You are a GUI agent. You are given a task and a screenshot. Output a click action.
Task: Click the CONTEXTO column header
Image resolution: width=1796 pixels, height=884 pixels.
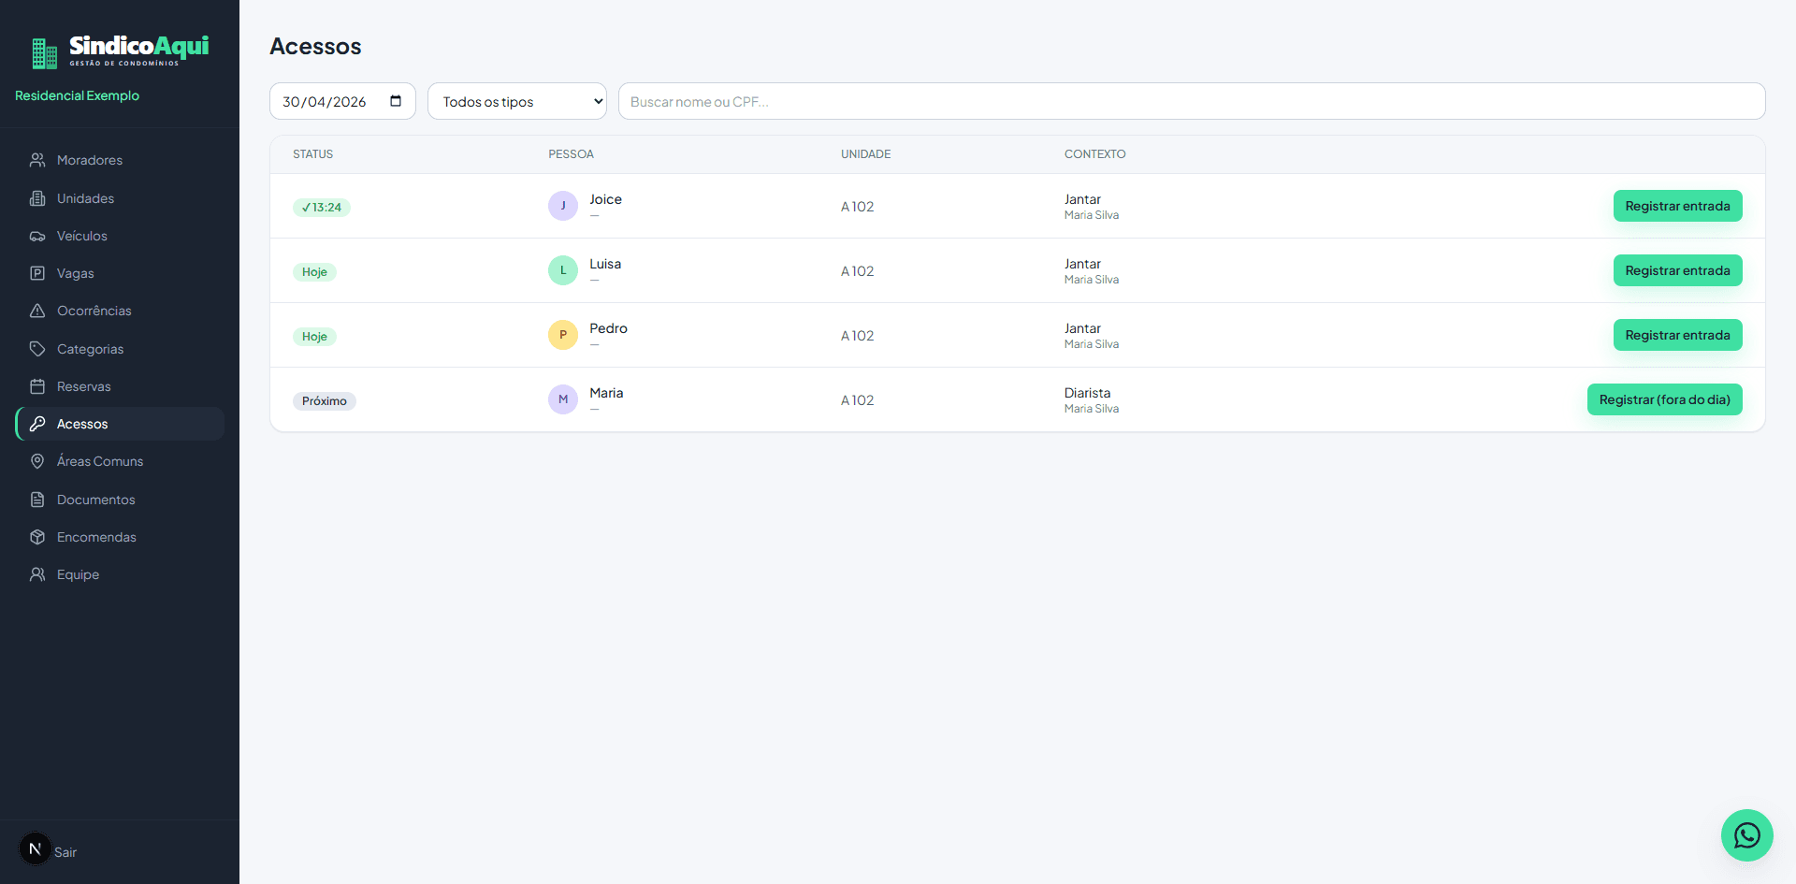point(1094,154)
